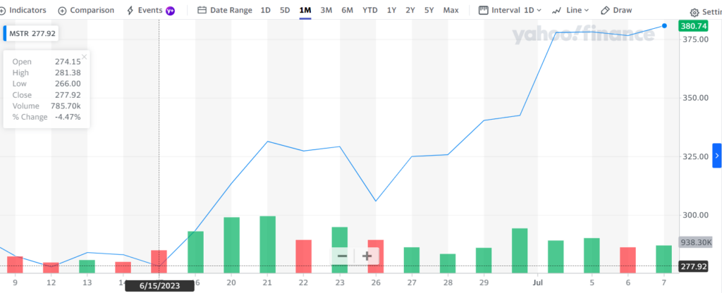Expand the blue side panel arrow

click(717, 156)
